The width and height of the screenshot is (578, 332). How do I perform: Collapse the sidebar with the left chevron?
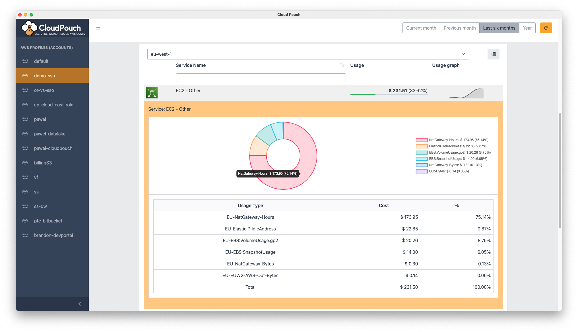tap(80, 304)
